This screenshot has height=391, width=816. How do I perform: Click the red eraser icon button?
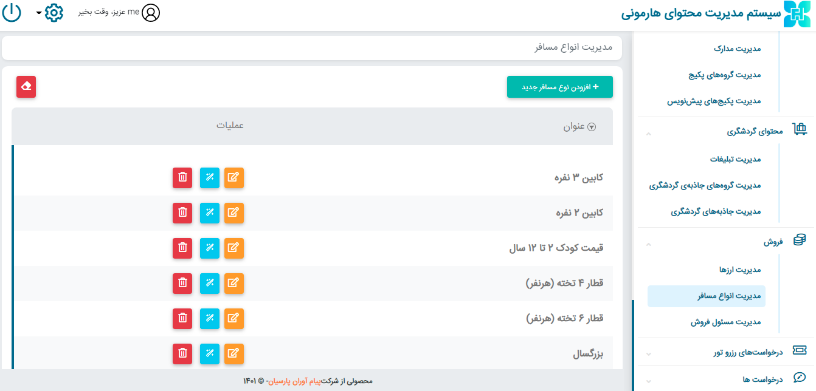click(26, 87)
